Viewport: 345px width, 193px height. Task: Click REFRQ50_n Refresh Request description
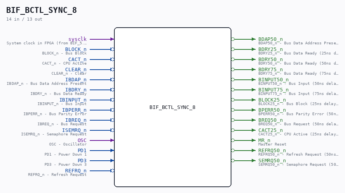[298, 154]
